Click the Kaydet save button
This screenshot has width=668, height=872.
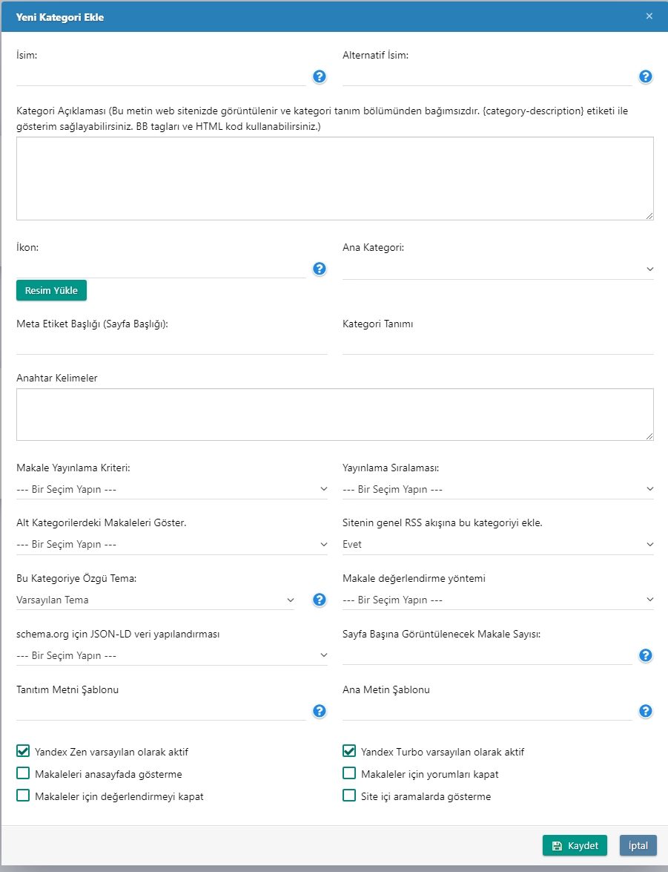[575, 846]
